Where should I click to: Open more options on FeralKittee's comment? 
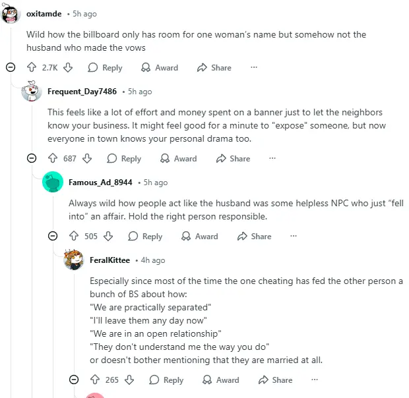[315, 380]
